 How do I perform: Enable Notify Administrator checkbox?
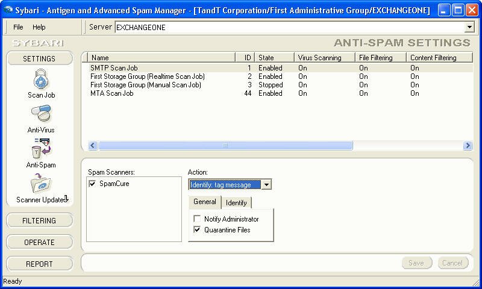[x=197, y=219]
